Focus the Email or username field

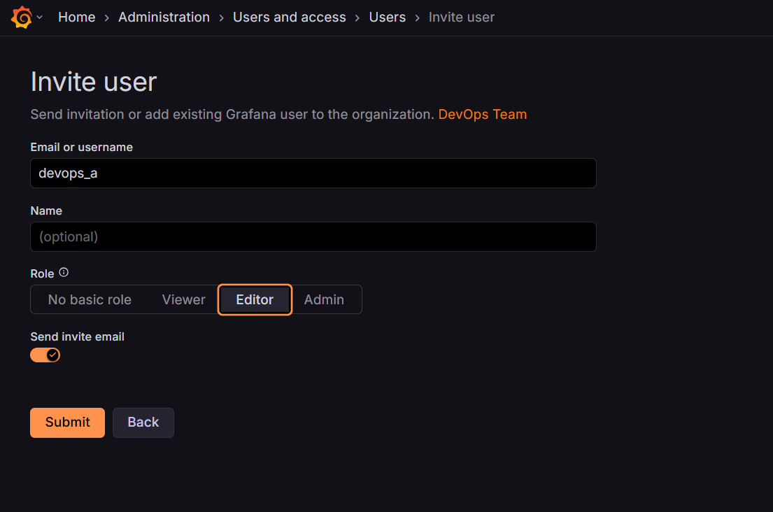[x=313, y=173]
